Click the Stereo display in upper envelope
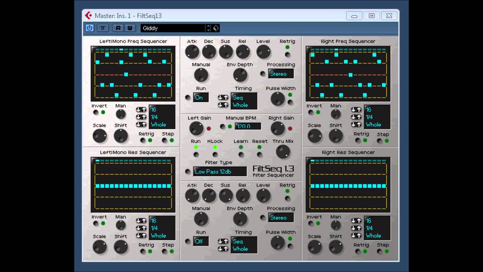483x272 pixels. pos(281,74)
